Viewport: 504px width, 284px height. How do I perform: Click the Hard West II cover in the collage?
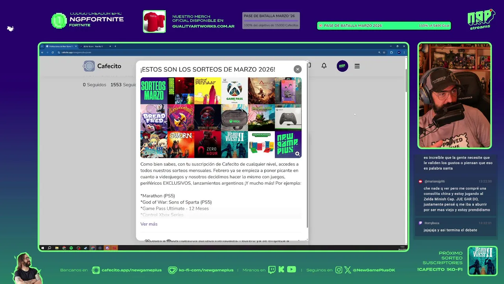[x=234, y=144]
